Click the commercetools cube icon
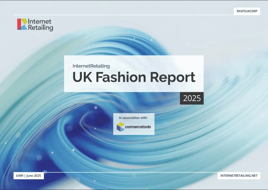 pyautogui.click(x=121, y=127)
